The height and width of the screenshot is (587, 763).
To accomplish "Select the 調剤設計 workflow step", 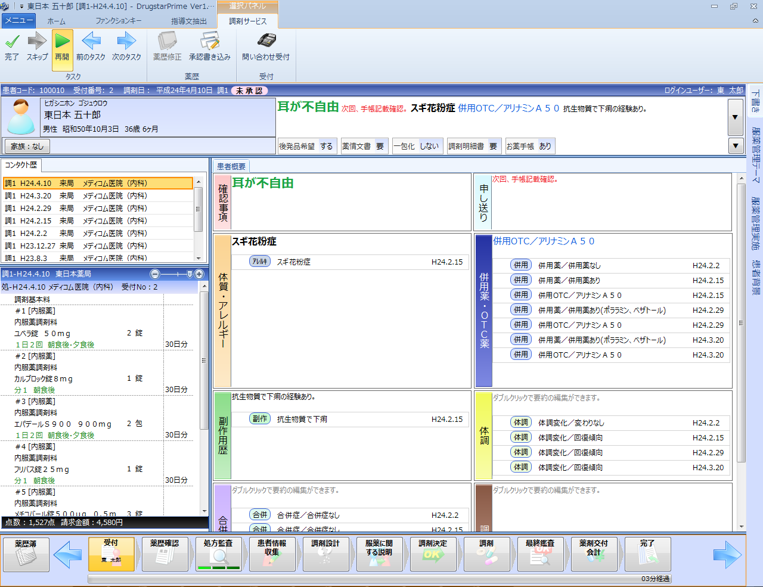I will 325,554.
